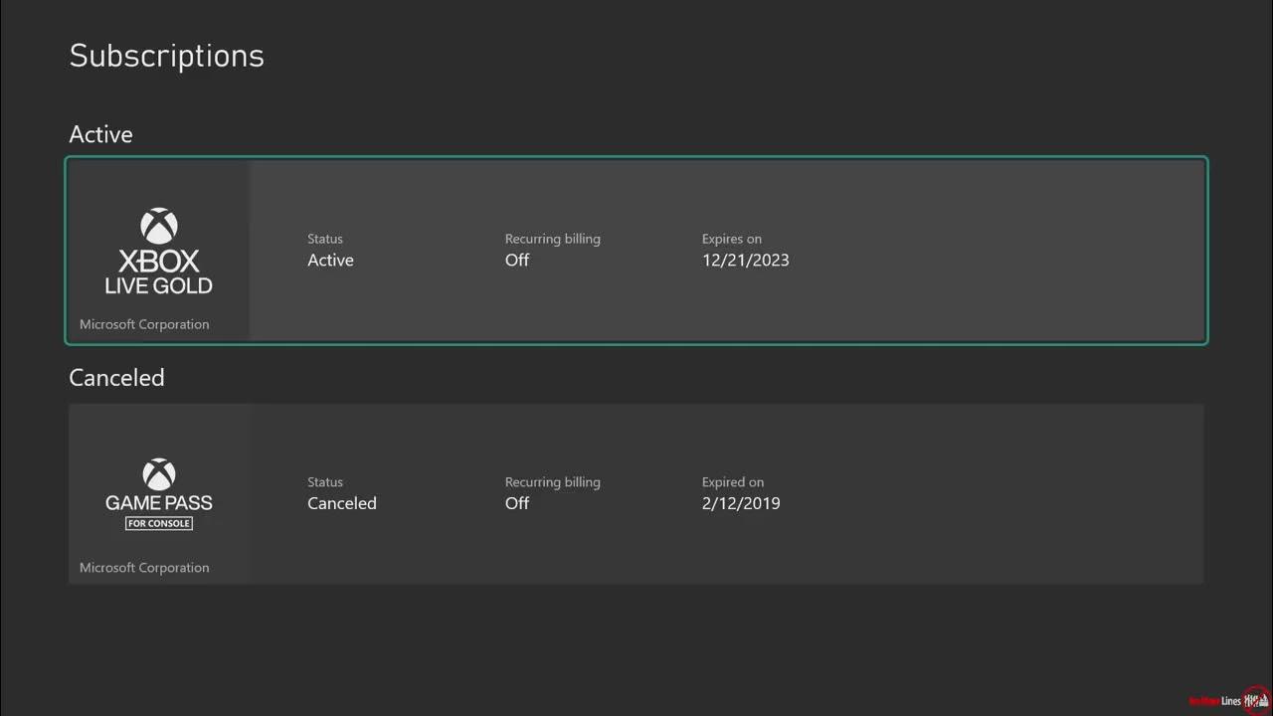Click the 12/21/2023 expiry date

(746, 261)
